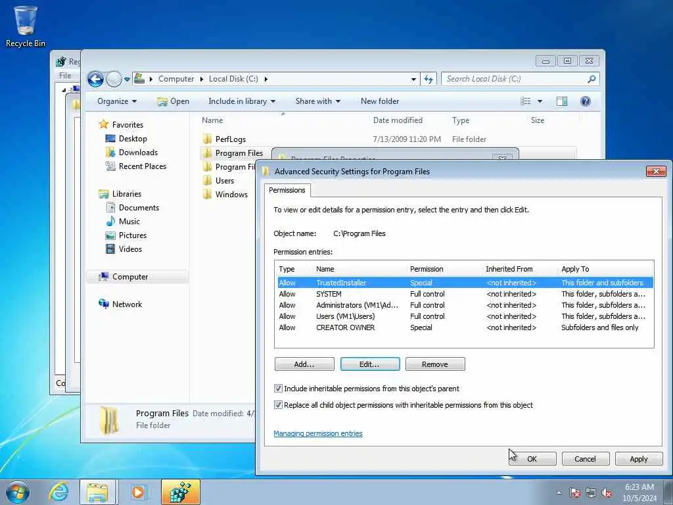This screenshot has height=505, width=673.
Task: Click the Inherited From column header
Action: click(x=509, y=269)
